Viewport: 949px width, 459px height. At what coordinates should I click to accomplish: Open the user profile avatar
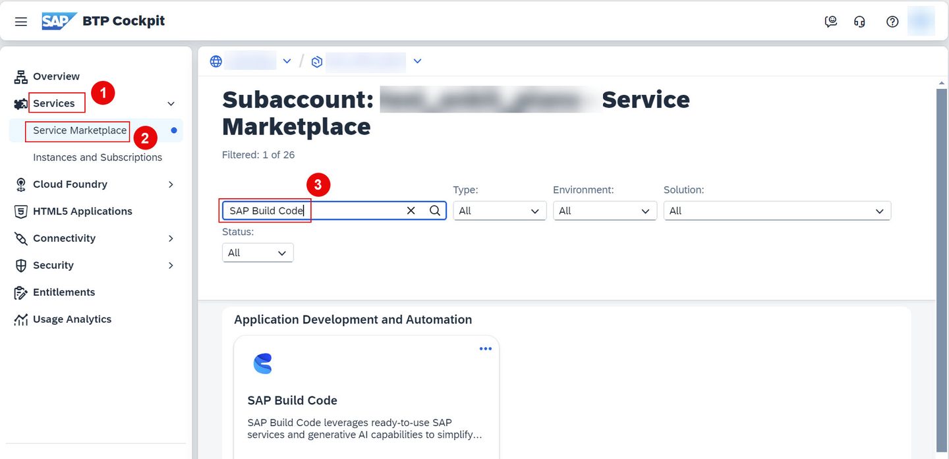click(x=921, y=21)
